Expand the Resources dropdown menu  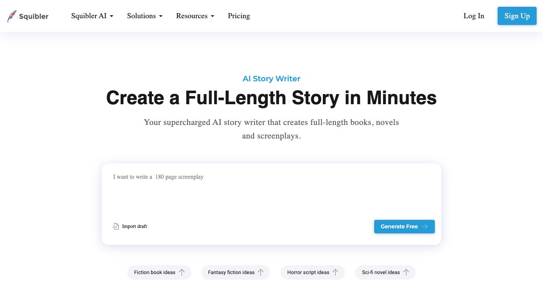[195, 16]
